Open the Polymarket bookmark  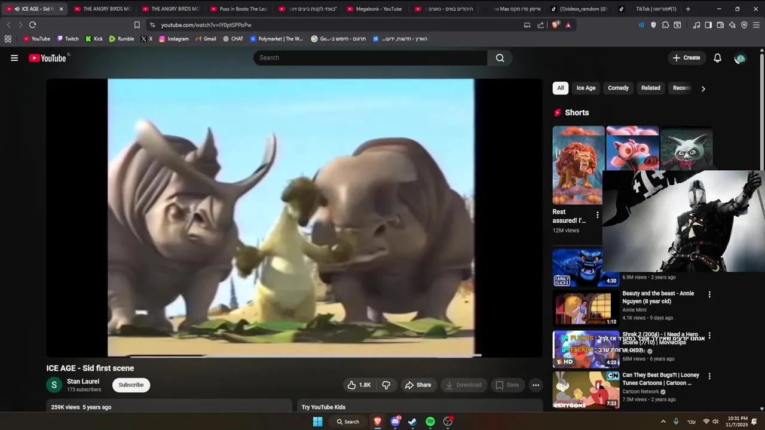(x=277, y=39)
